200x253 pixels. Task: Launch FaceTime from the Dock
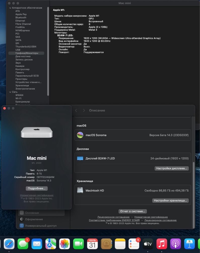(78, 244)
